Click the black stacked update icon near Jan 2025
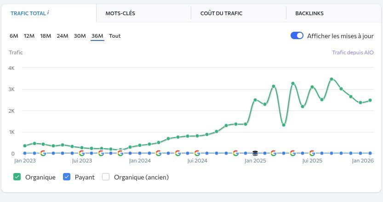Screen dimensions: 383x202 click(255, 153)
